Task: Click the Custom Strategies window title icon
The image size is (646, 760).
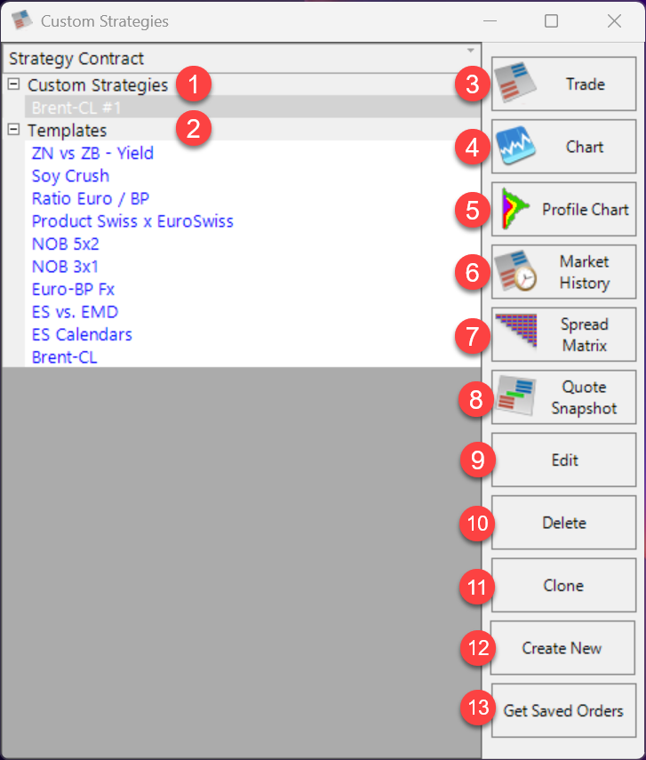Action: (x=21, y=20)
